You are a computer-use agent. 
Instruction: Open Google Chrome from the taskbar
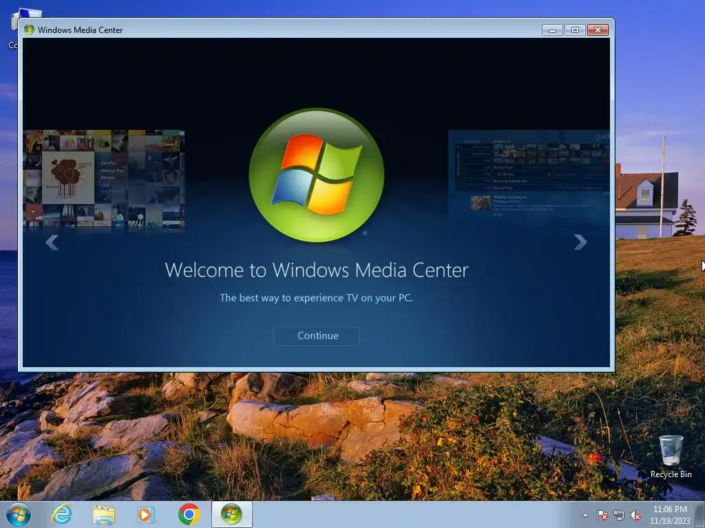pos(189,514)
